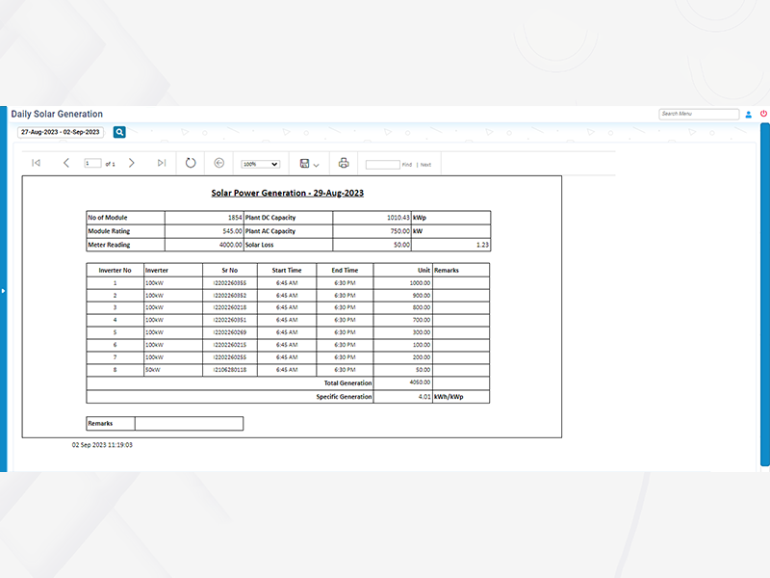Viewport: 770px width, 578px height.
Task: Click the right-side vertical scrollbar
Action: click(765, 289)
